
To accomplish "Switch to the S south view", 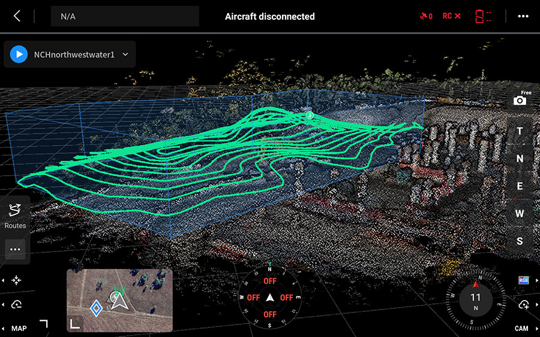I will [x=520, y=241].
